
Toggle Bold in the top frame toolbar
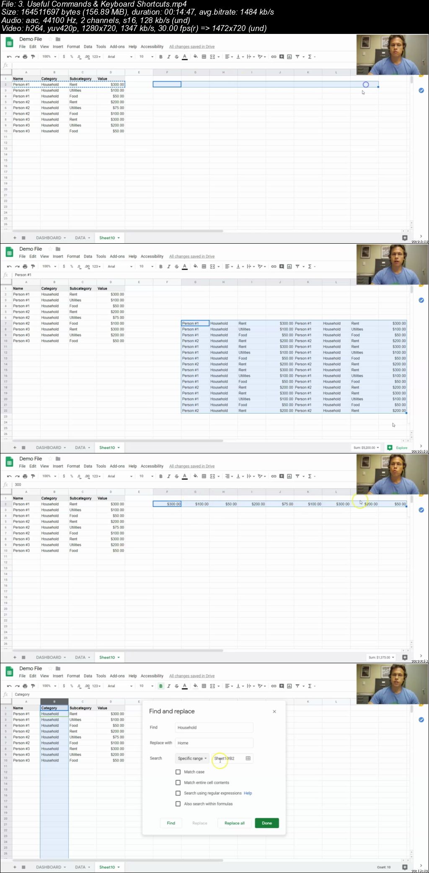tap(161, 57)
